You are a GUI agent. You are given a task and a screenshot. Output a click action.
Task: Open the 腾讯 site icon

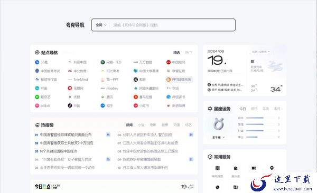click(102, 97)
